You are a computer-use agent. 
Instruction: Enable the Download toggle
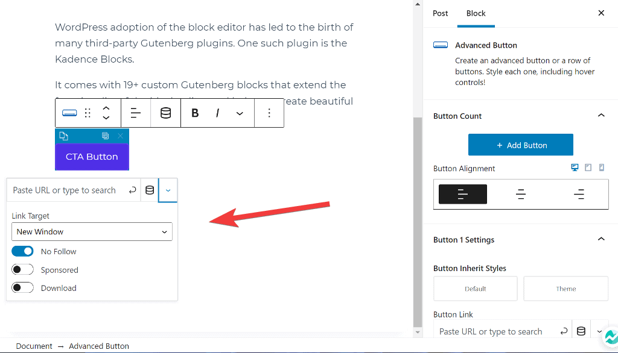22,288
